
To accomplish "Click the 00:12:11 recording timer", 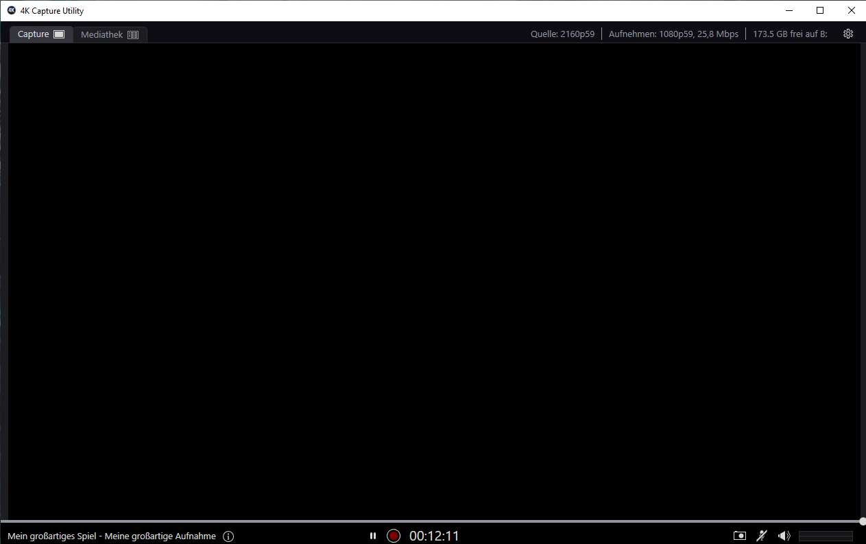I will tap(434, 536).
